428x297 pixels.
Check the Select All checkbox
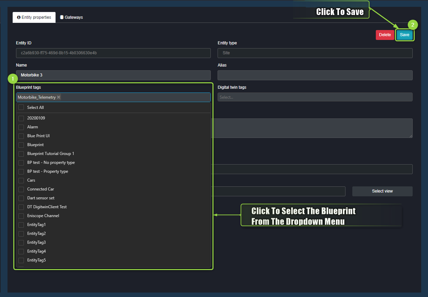coord(21,108)
